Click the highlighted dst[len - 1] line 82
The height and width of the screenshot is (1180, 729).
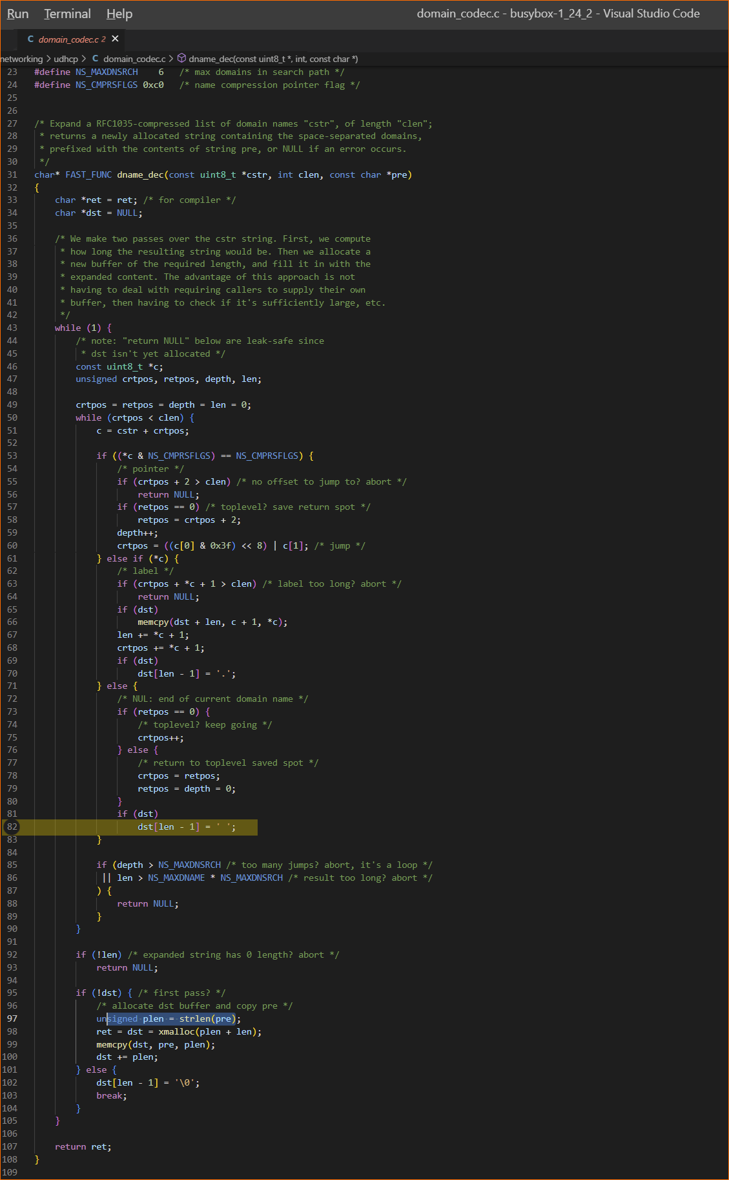pos(186,827)
